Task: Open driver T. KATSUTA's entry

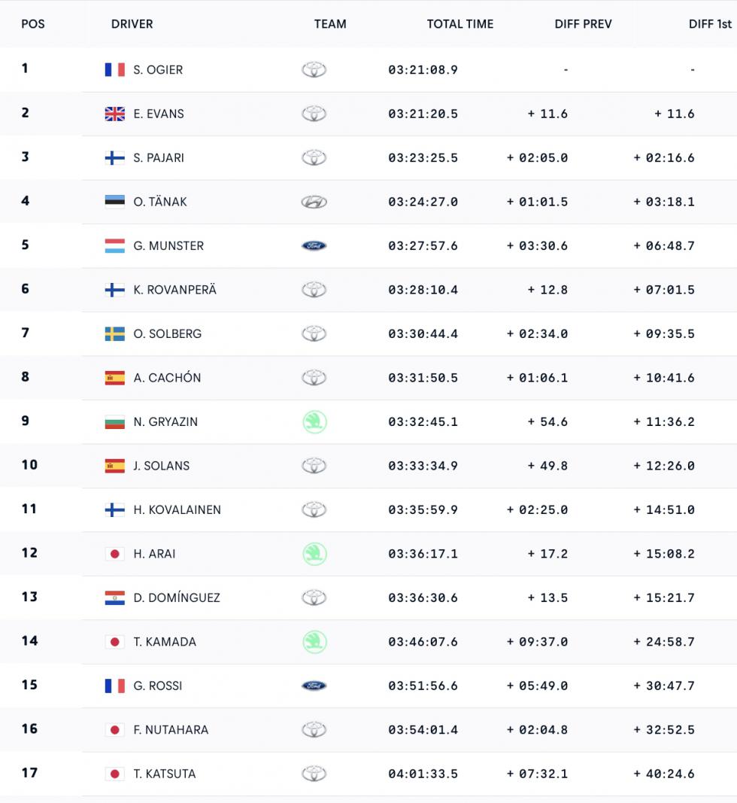Action: (x=165, y=774)
